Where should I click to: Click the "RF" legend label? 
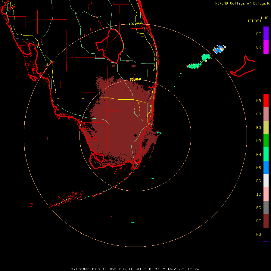tap(258, 34)
